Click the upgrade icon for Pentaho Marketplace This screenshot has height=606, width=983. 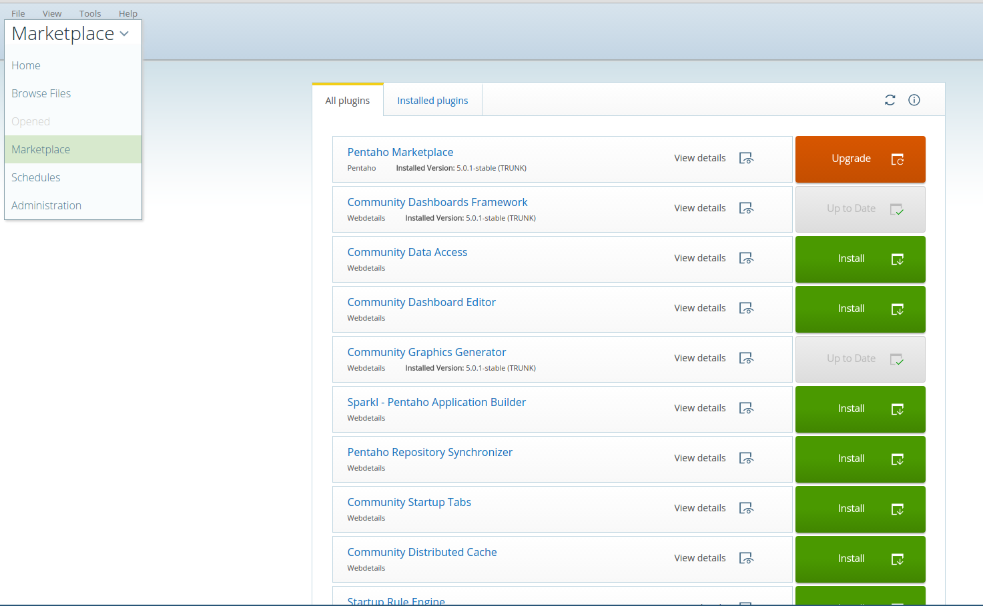tap(898, 159)
